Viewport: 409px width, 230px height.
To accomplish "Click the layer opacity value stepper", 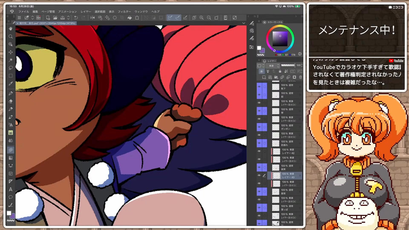I will [302, 66].
